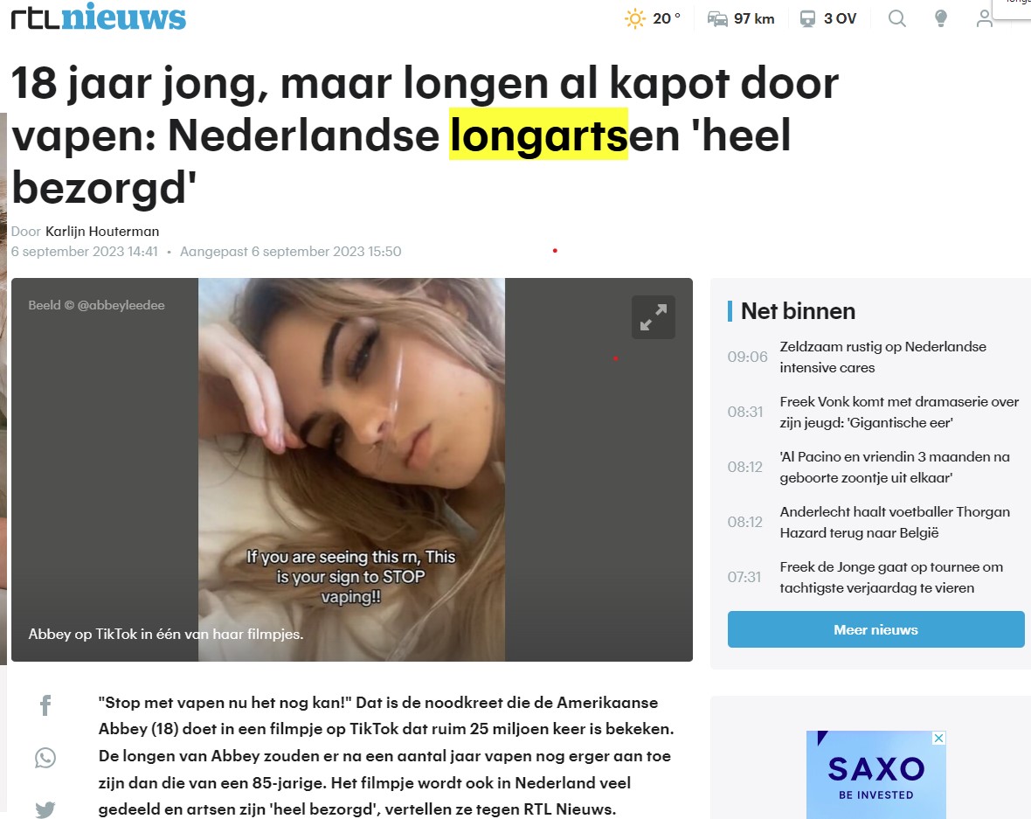This screenshot has height=819, width=1031.
Task: Open the Freek Vonk dramaserie story
Action: [899, 412]
